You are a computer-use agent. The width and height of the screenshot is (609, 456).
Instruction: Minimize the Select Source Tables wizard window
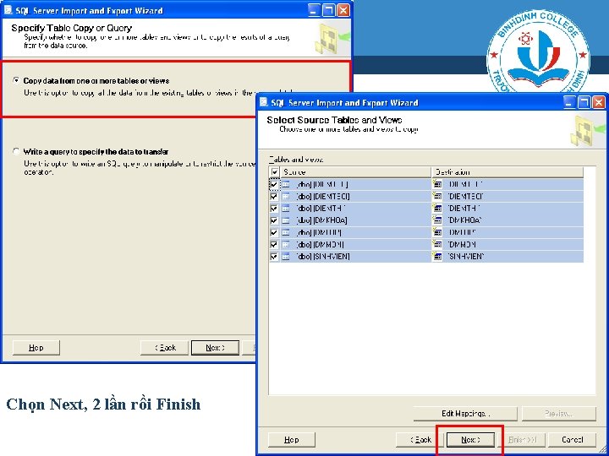click(570, 102)
